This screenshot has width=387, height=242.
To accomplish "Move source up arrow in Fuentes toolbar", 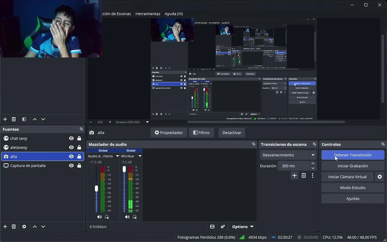I will coord(35,227).
